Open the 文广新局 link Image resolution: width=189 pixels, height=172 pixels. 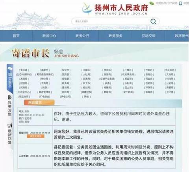128,92
